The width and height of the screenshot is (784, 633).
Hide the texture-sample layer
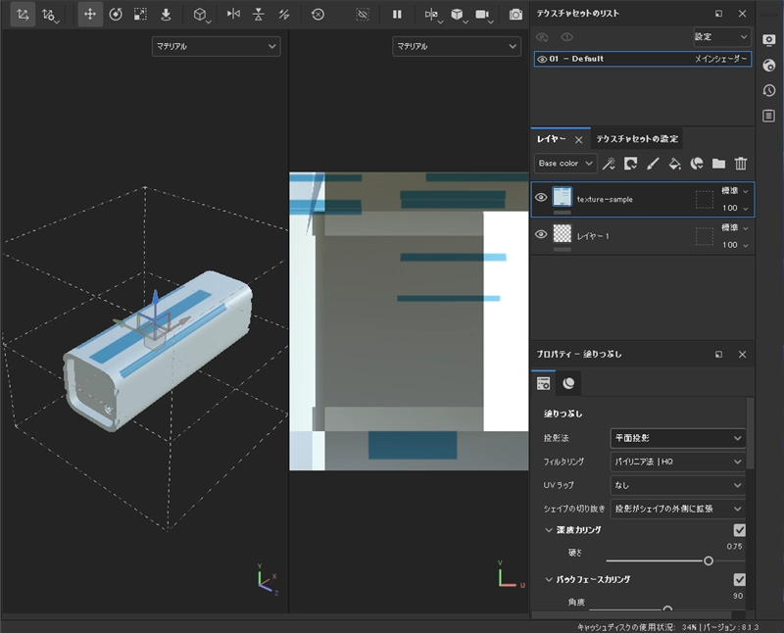click(x=541, y=198)
